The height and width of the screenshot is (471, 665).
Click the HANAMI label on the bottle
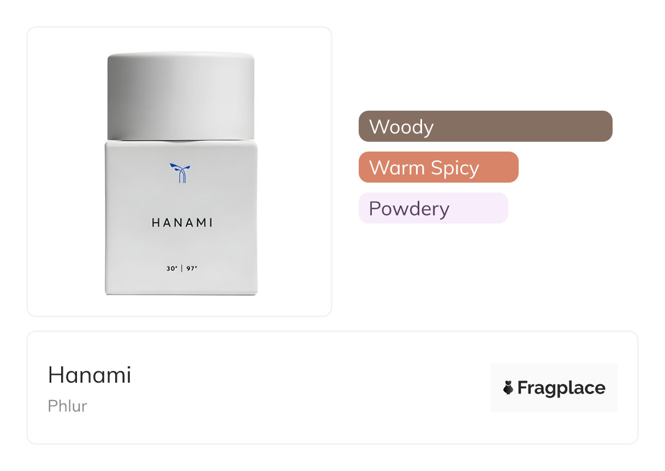182,223
